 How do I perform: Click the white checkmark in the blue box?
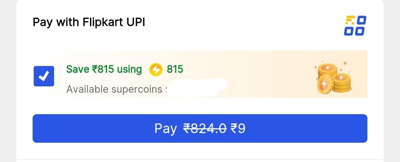(44, 76)
